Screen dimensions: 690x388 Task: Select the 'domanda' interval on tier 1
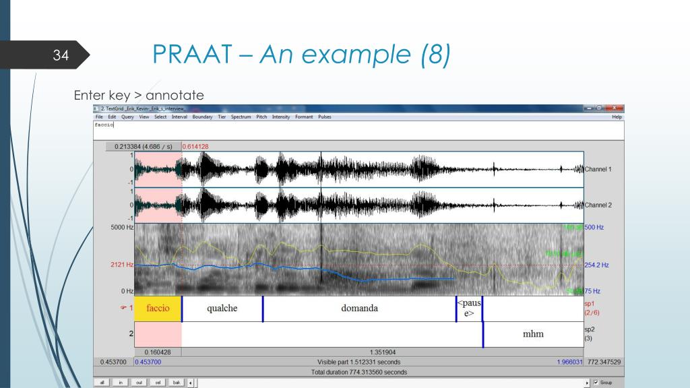click(x=360, y=309)
